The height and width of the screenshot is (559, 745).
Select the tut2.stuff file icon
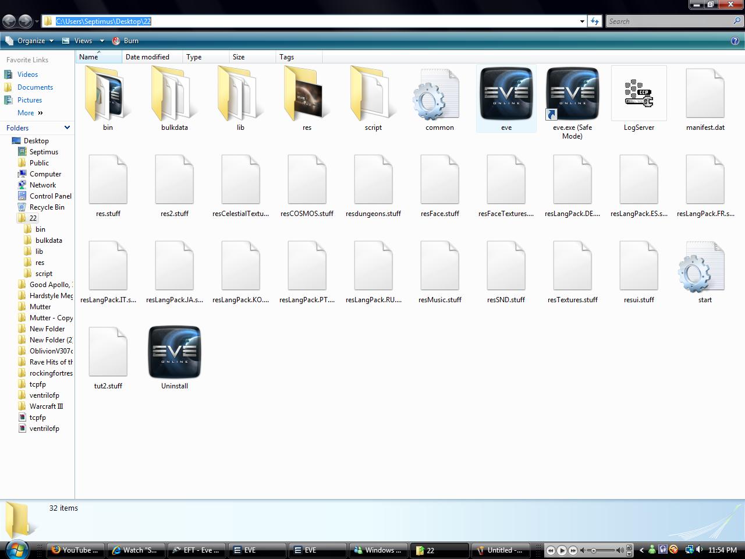[x=108, y=353]
